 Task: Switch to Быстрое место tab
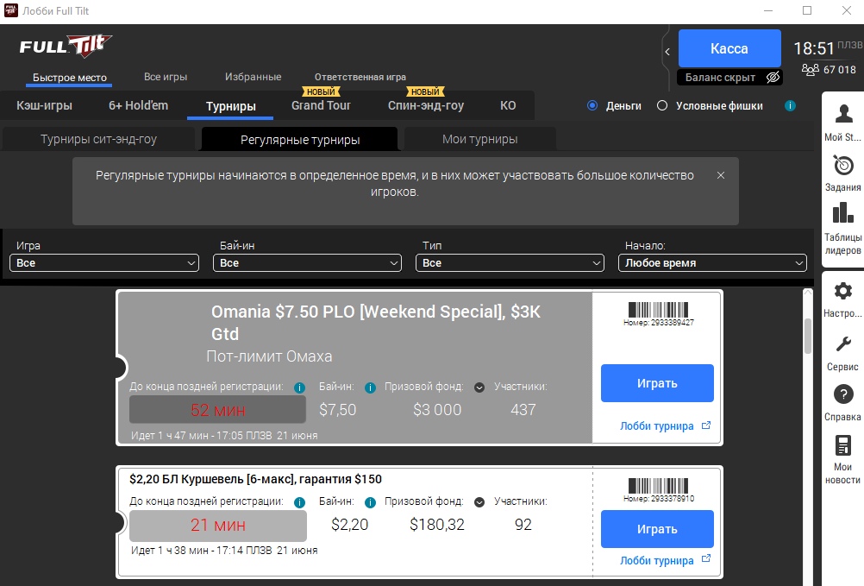(x=70, y=78)
